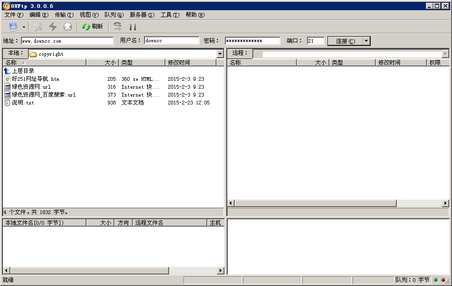
Task: Click the stop transfer toolbar icon
Action: coord(67,26)
